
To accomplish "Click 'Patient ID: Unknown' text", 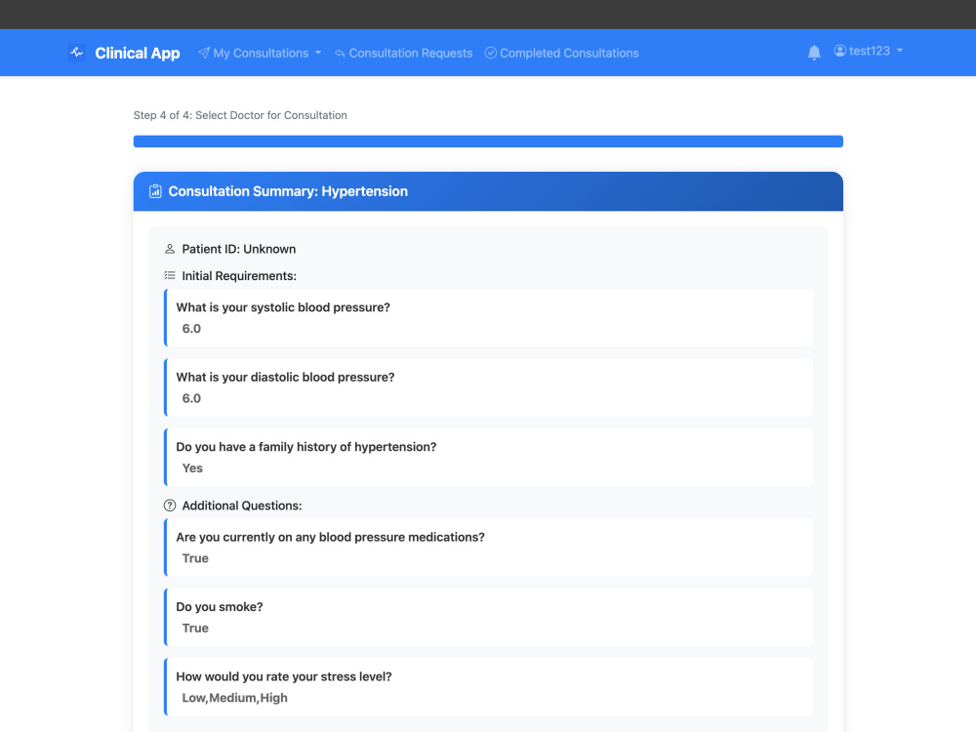I will coord(239,249).
